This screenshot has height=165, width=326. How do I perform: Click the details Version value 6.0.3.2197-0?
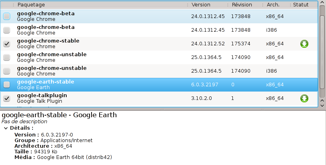click(57, 135)
